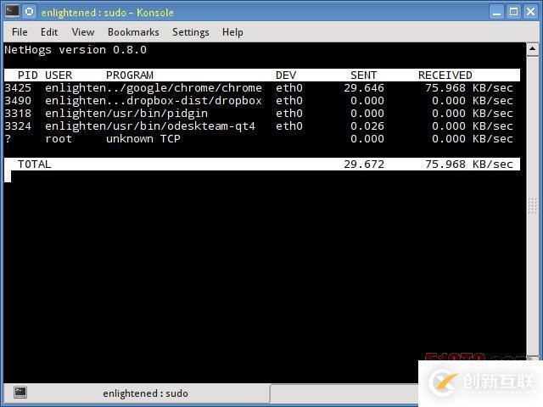Click the root user entry
This screenshot has width=543, height=407.
coord(59,139)
